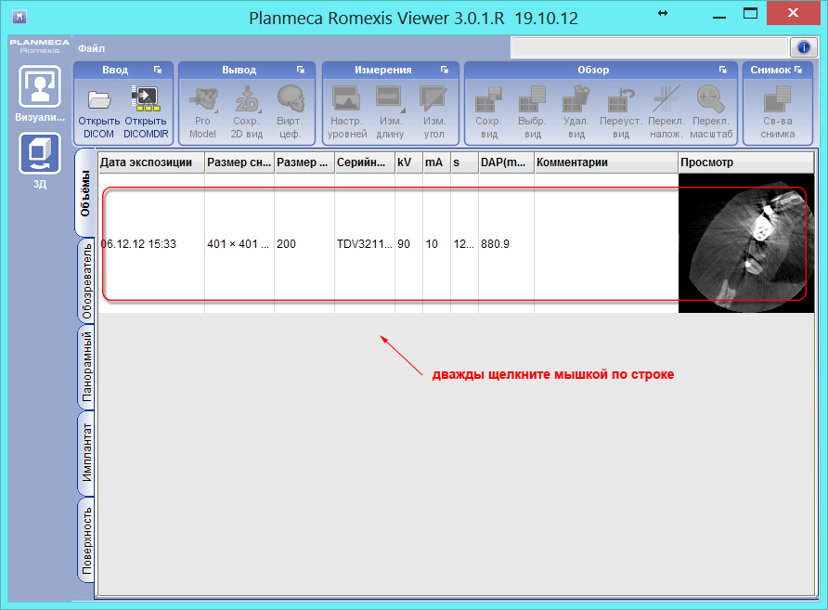Click the CT scan preview thumbnail
This screenshot has height=610, width=828.
pyautogui.click(x=746, y=243)
